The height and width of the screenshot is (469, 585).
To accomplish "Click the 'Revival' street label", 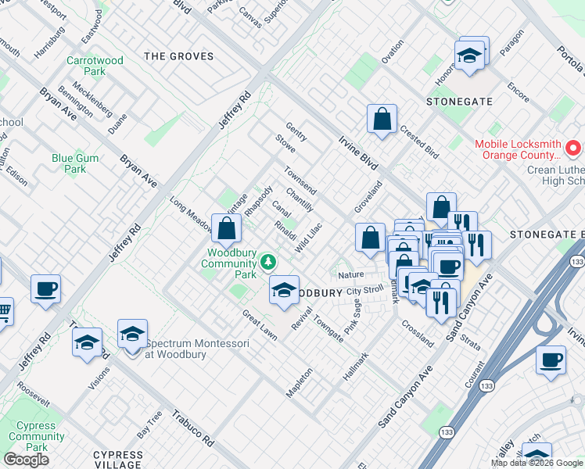I will coord(302,318).
